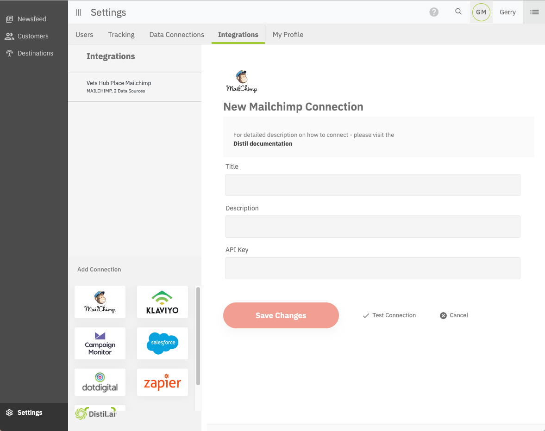The height and width of the screenshot is (431, 545).
Task: Open the Distil documentation link
Action: pos(263,144)
